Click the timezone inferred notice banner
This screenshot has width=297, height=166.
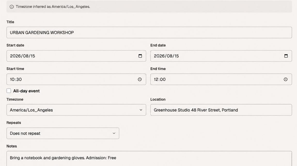149,7
